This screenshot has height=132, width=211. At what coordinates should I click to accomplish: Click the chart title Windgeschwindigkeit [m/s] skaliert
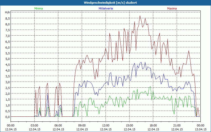coord(110,3)
